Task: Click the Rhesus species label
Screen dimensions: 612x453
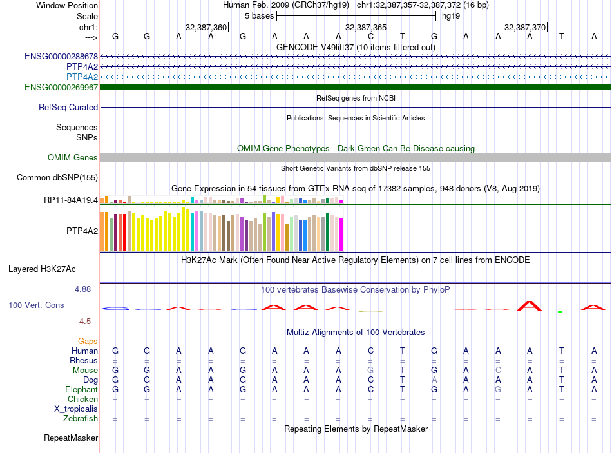Action: tap(84, 360)
